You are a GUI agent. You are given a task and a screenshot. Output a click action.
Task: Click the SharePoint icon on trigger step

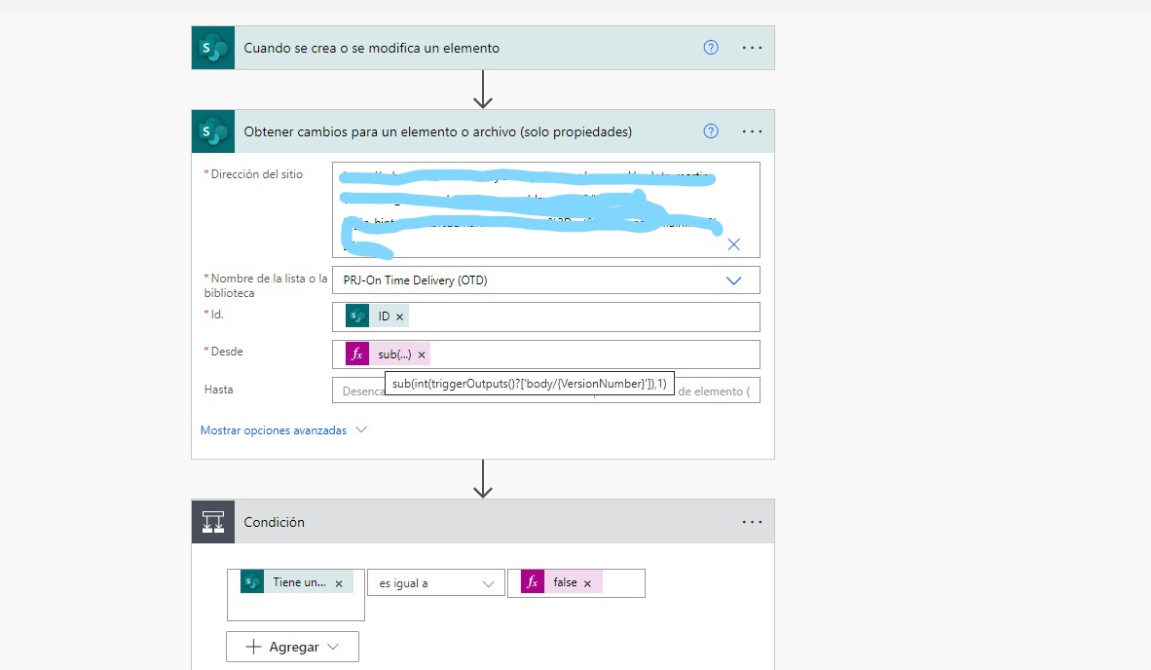coord(213,49)
